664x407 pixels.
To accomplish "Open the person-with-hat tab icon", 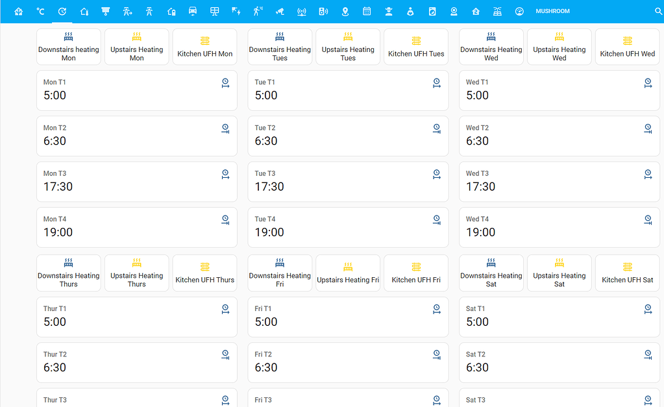I will (x=389, y=12).
